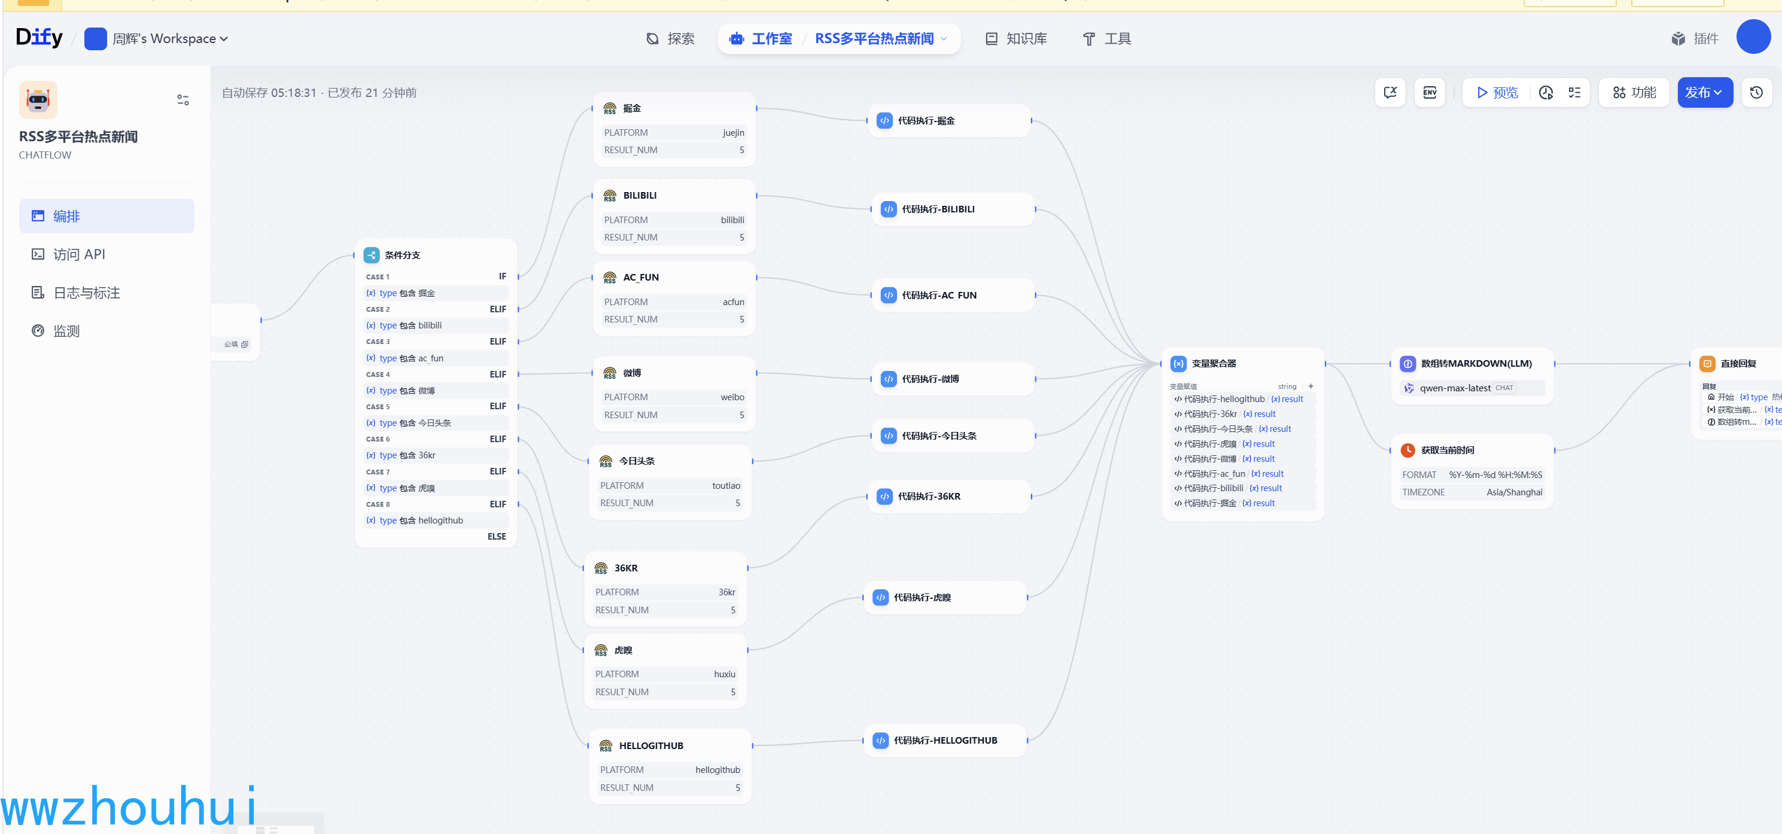Open the checklist icon in toolbar

point(1574,93)
